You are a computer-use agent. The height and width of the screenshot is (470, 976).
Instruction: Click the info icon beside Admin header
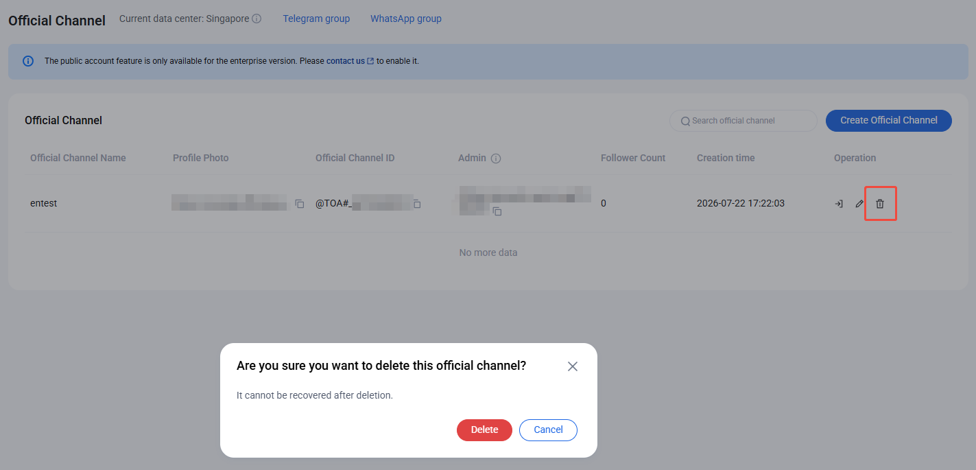pos(496,158)
